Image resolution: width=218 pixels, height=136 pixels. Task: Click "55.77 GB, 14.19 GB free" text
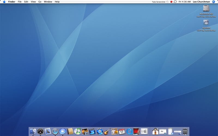click(x=206, y=30)
